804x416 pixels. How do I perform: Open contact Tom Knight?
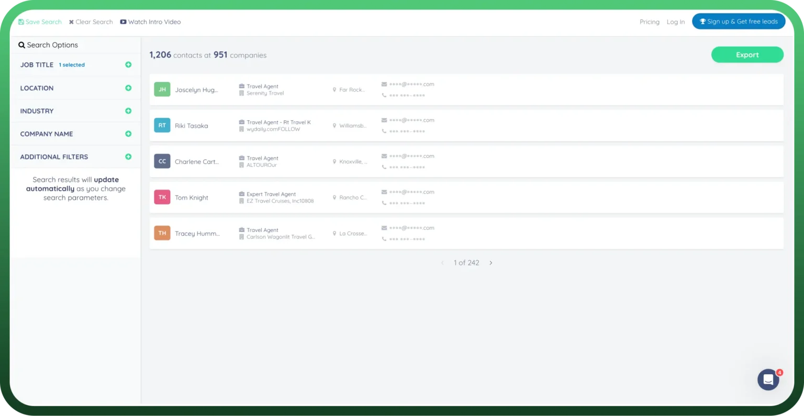(x=192, y=198)
